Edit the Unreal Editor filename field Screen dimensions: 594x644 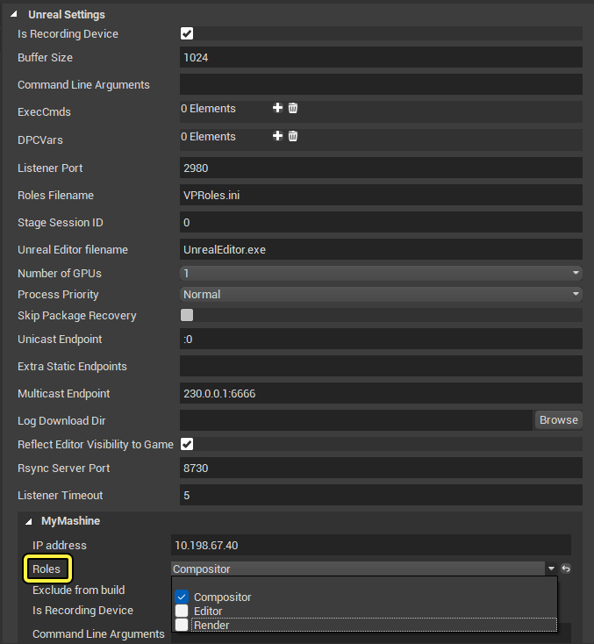[x=381, y=249]
